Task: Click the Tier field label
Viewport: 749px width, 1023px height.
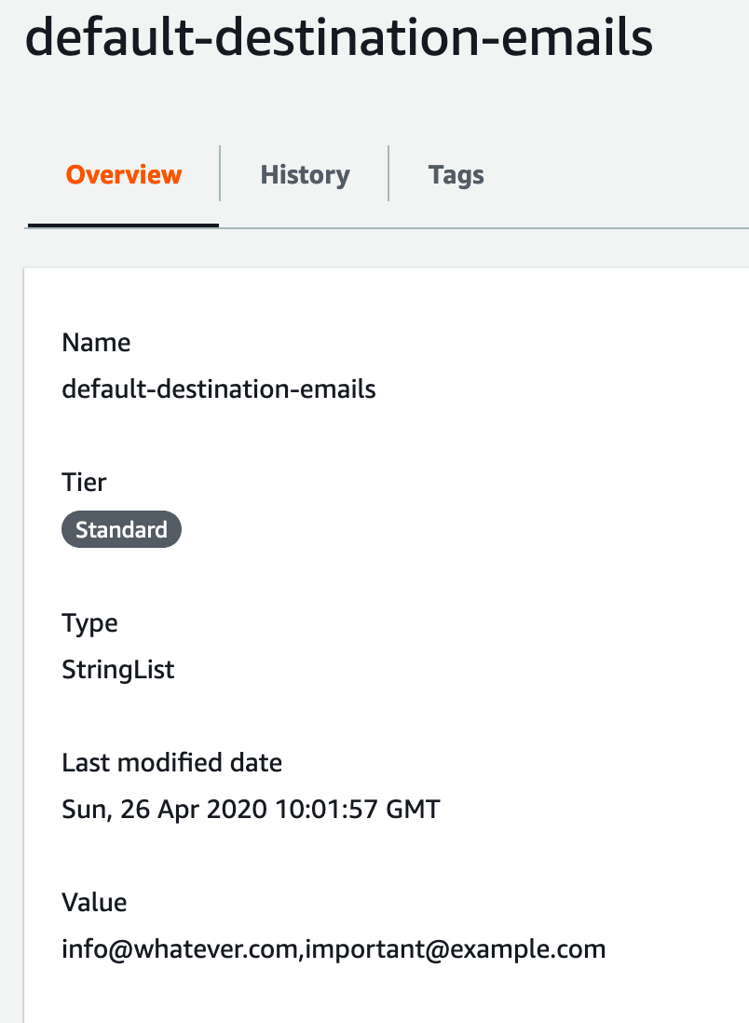Action: pos(84,483)
